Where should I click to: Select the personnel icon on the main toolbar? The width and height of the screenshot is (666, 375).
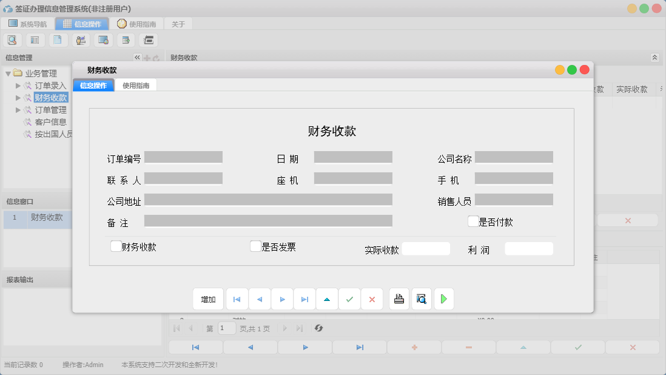[x=81, y=39]
